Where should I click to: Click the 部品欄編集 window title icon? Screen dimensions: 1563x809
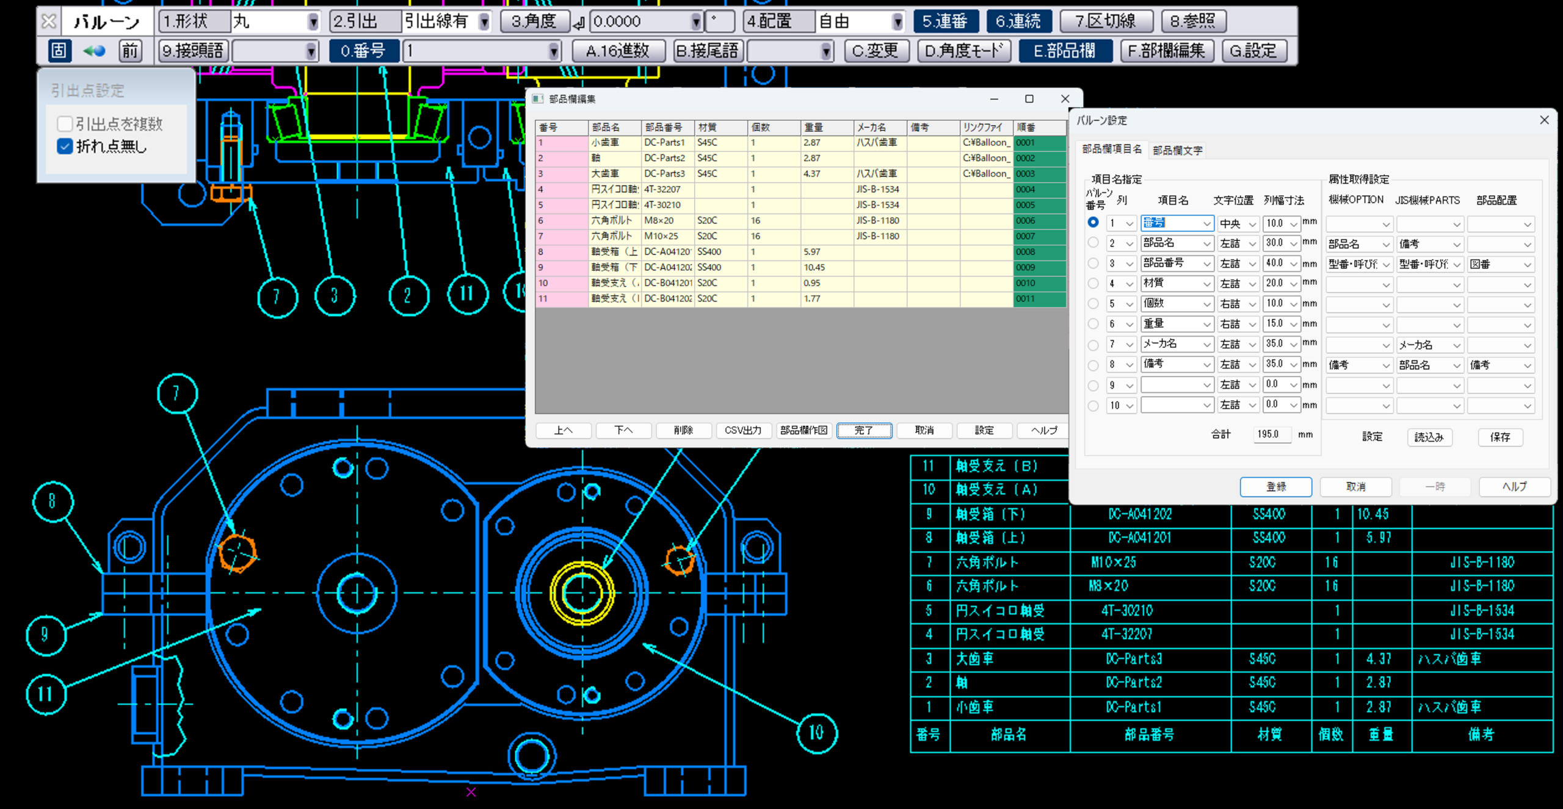pyautogui.click(x=538, y=99)
